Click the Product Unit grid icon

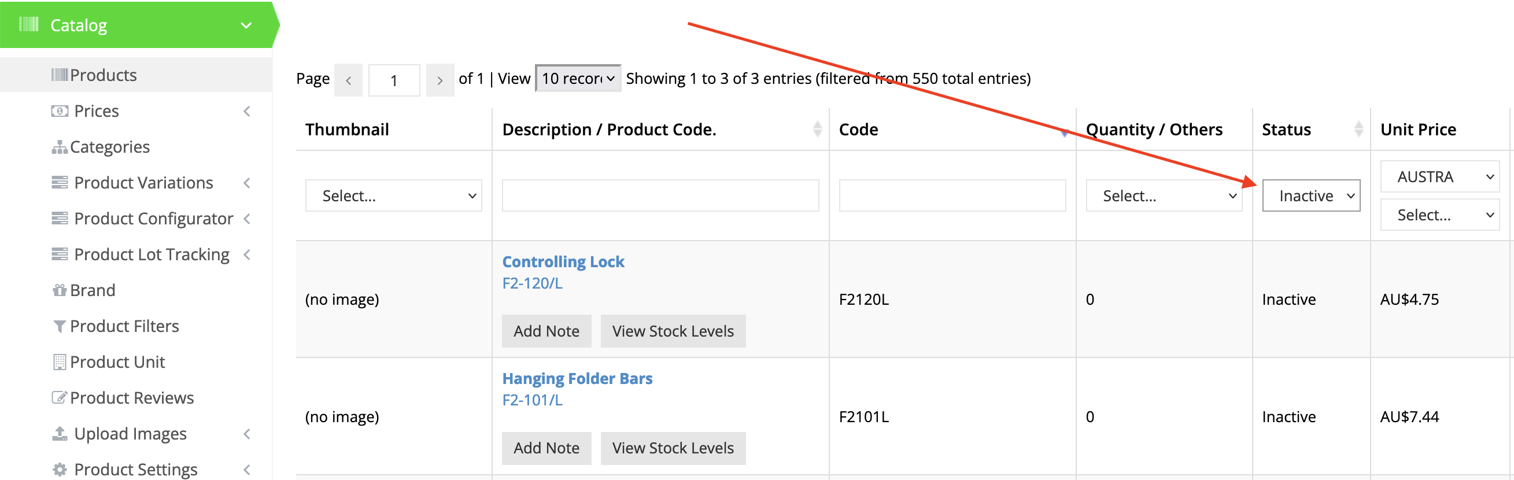pos(59,363)
